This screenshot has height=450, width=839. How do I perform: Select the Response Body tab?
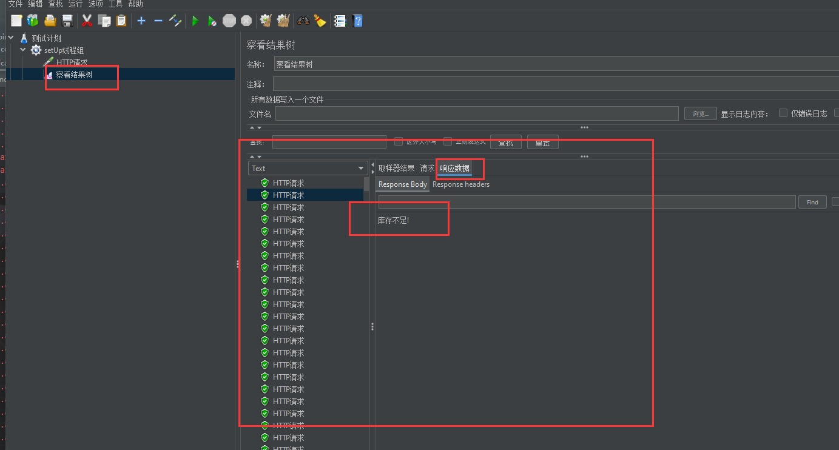coord(403,184)
